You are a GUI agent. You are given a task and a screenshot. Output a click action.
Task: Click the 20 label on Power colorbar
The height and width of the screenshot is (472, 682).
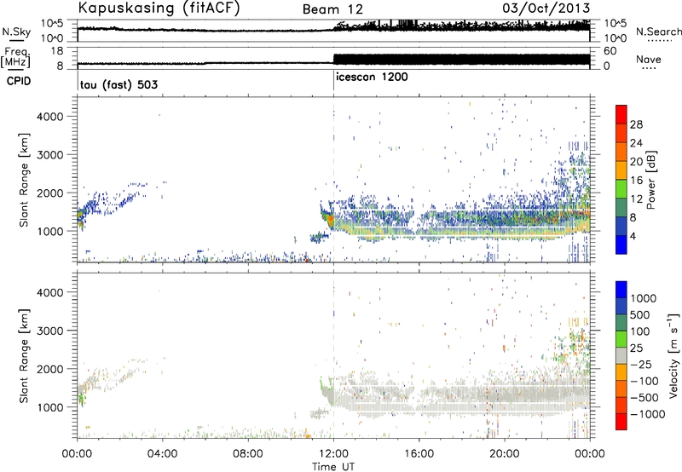tap(636, 162)
